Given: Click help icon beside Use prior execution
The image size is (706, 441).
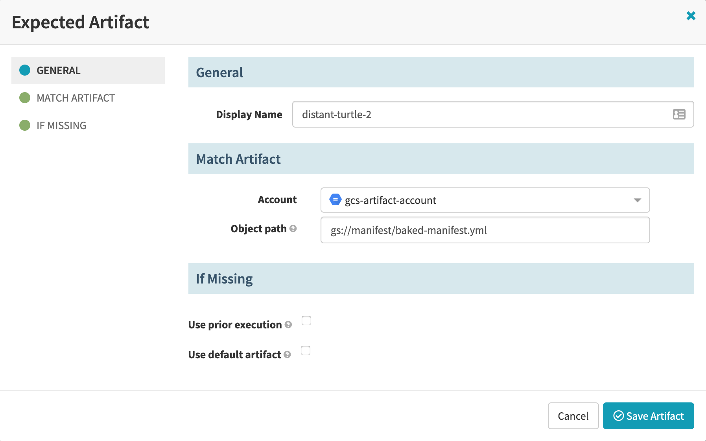Looking at the screenshot, I should pos(288,325).
